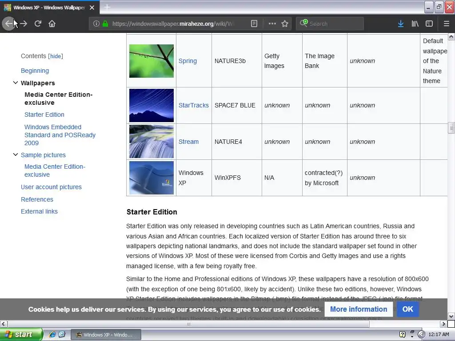Hide the table of contents
This screenshot has height=341, width=455.
coord(56,56)
